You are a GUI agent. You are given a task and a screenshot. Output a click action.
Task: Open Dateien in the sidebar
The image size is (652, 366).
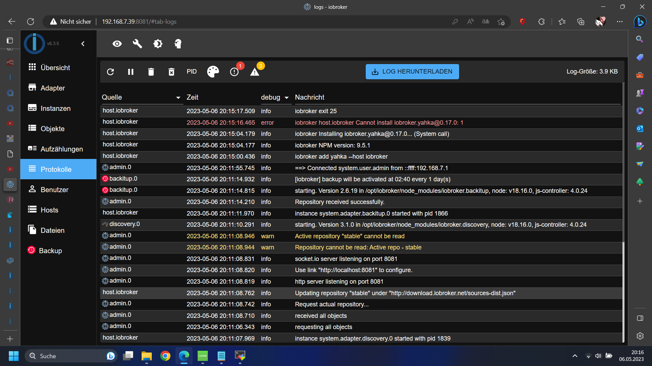(58, 230)
